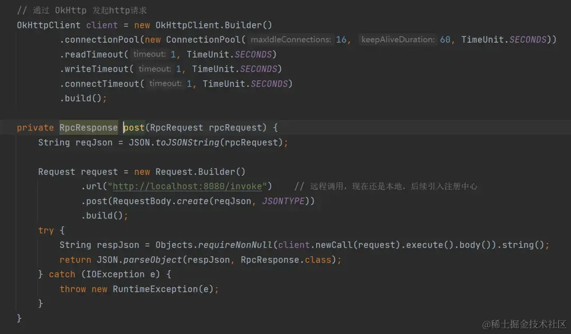This screenshot has height=334, width=571.
Task: Select the RpcResponse return type
Action: tap(88, 128)
